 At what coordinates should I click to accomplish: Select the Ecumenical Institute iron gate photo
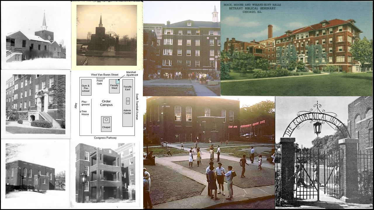tap(324, 153)
